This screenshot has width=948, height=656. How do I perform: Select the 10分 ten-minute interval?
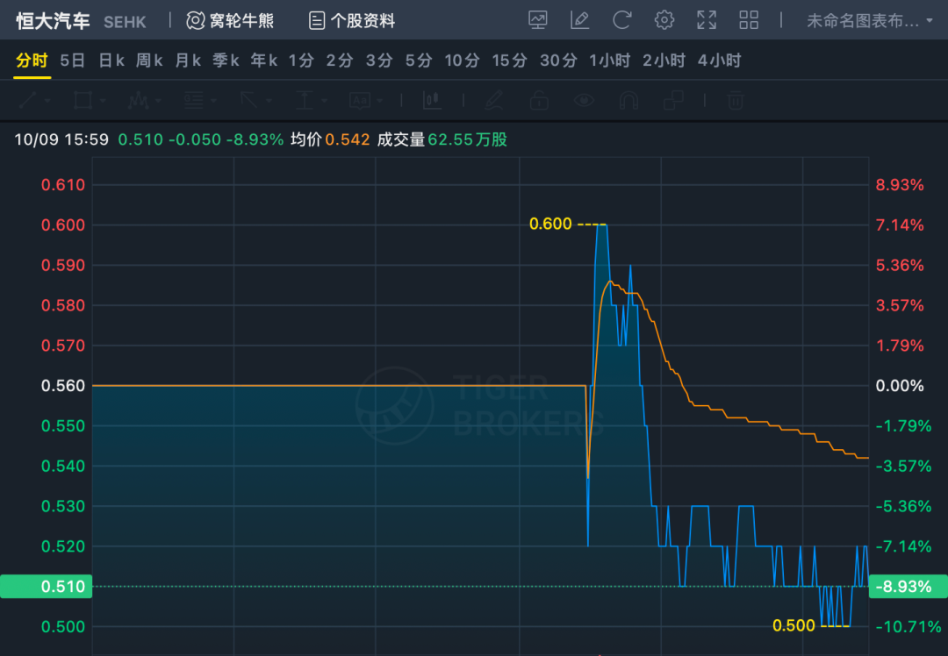point(462,61)
